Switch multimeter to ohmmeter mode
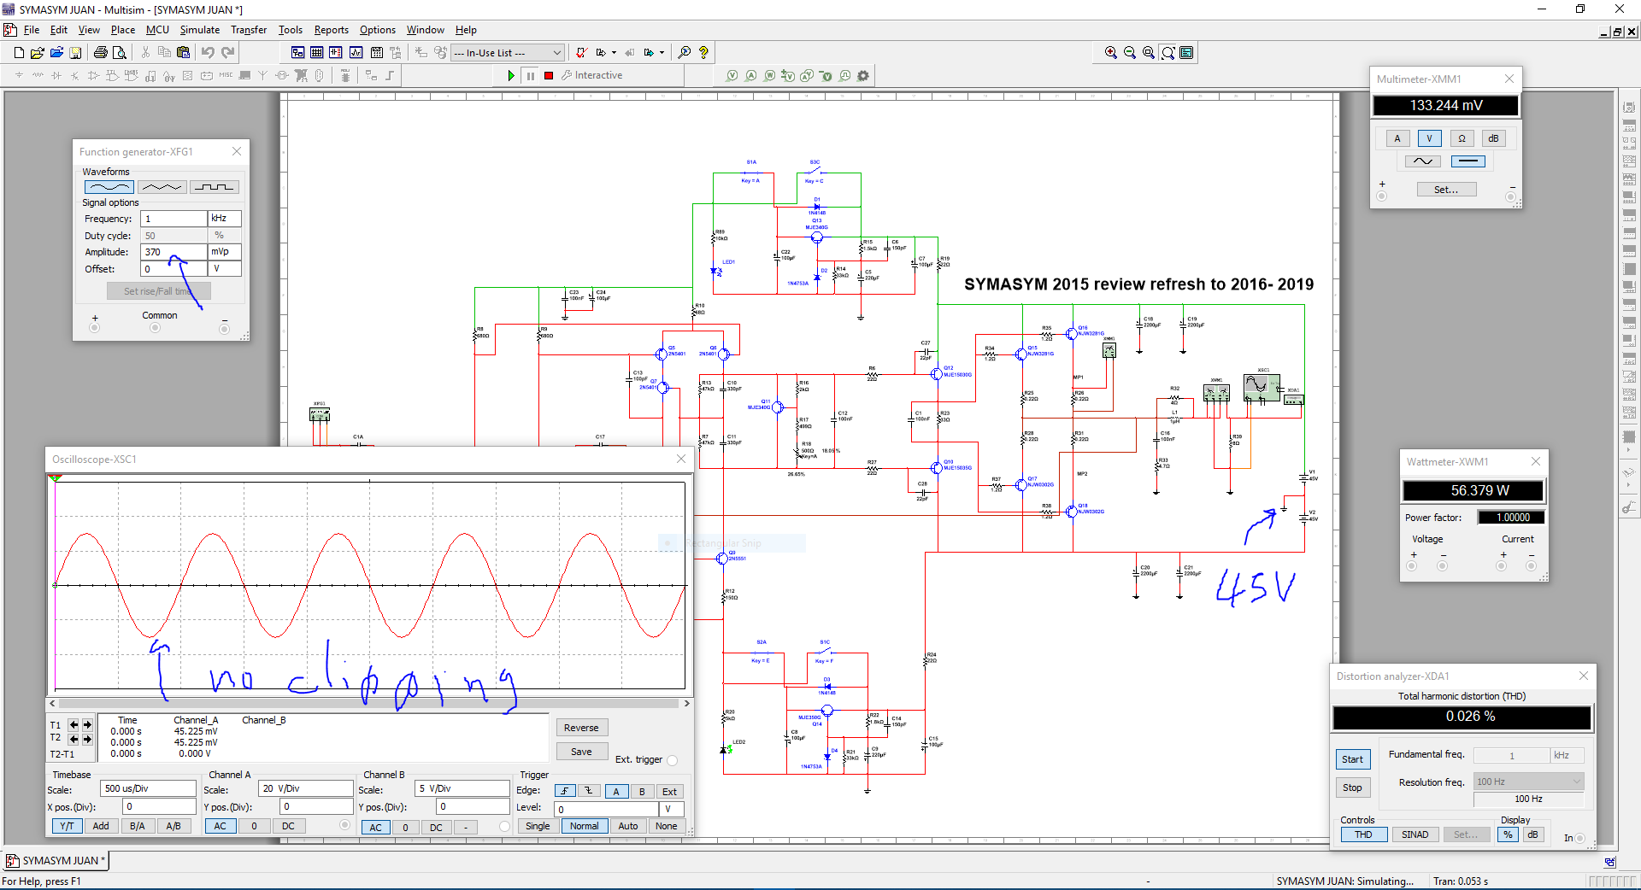Screen dimensions: 1641x890 coord(1462,138)
